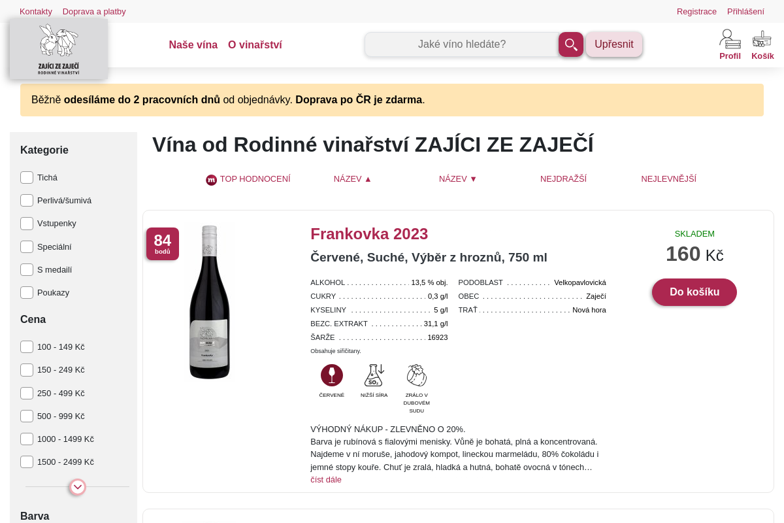The image size is (784, 523).
Task: Click the Červené wine glass icon
Action: (x=332, y=376)
